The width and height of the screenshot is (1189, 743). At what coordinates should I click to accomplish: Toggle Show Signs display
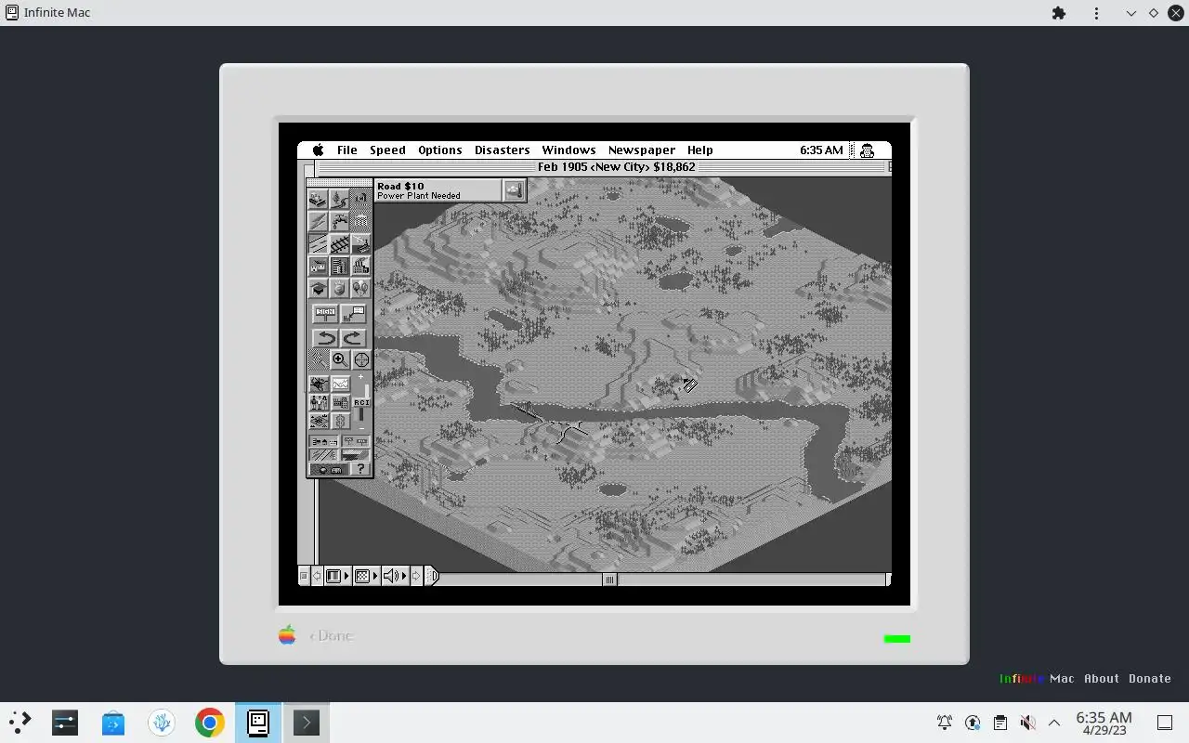pyautogui.click(x=357, y=441)
